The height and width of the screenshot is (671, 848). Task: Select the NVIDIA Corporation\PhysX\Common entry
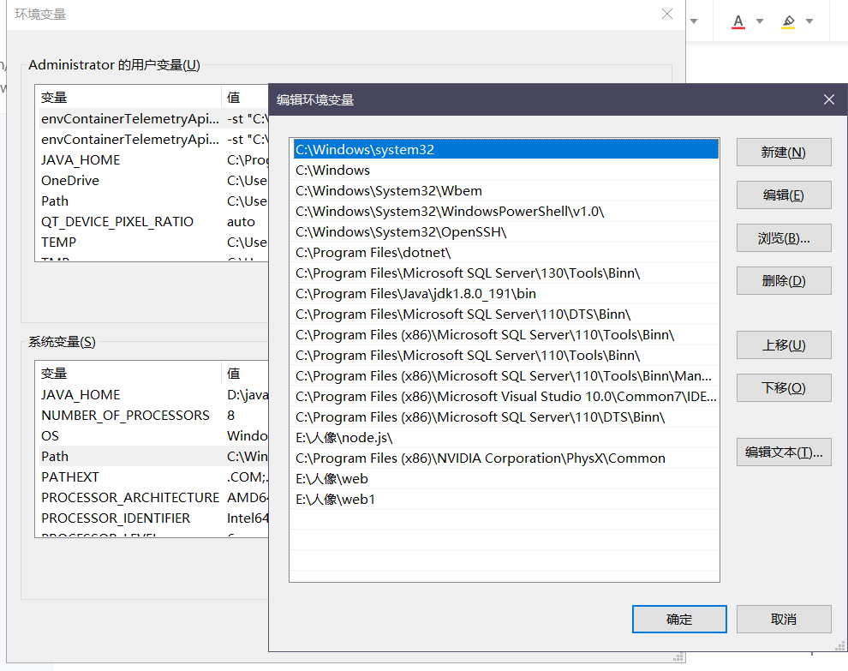coord(505,458)
